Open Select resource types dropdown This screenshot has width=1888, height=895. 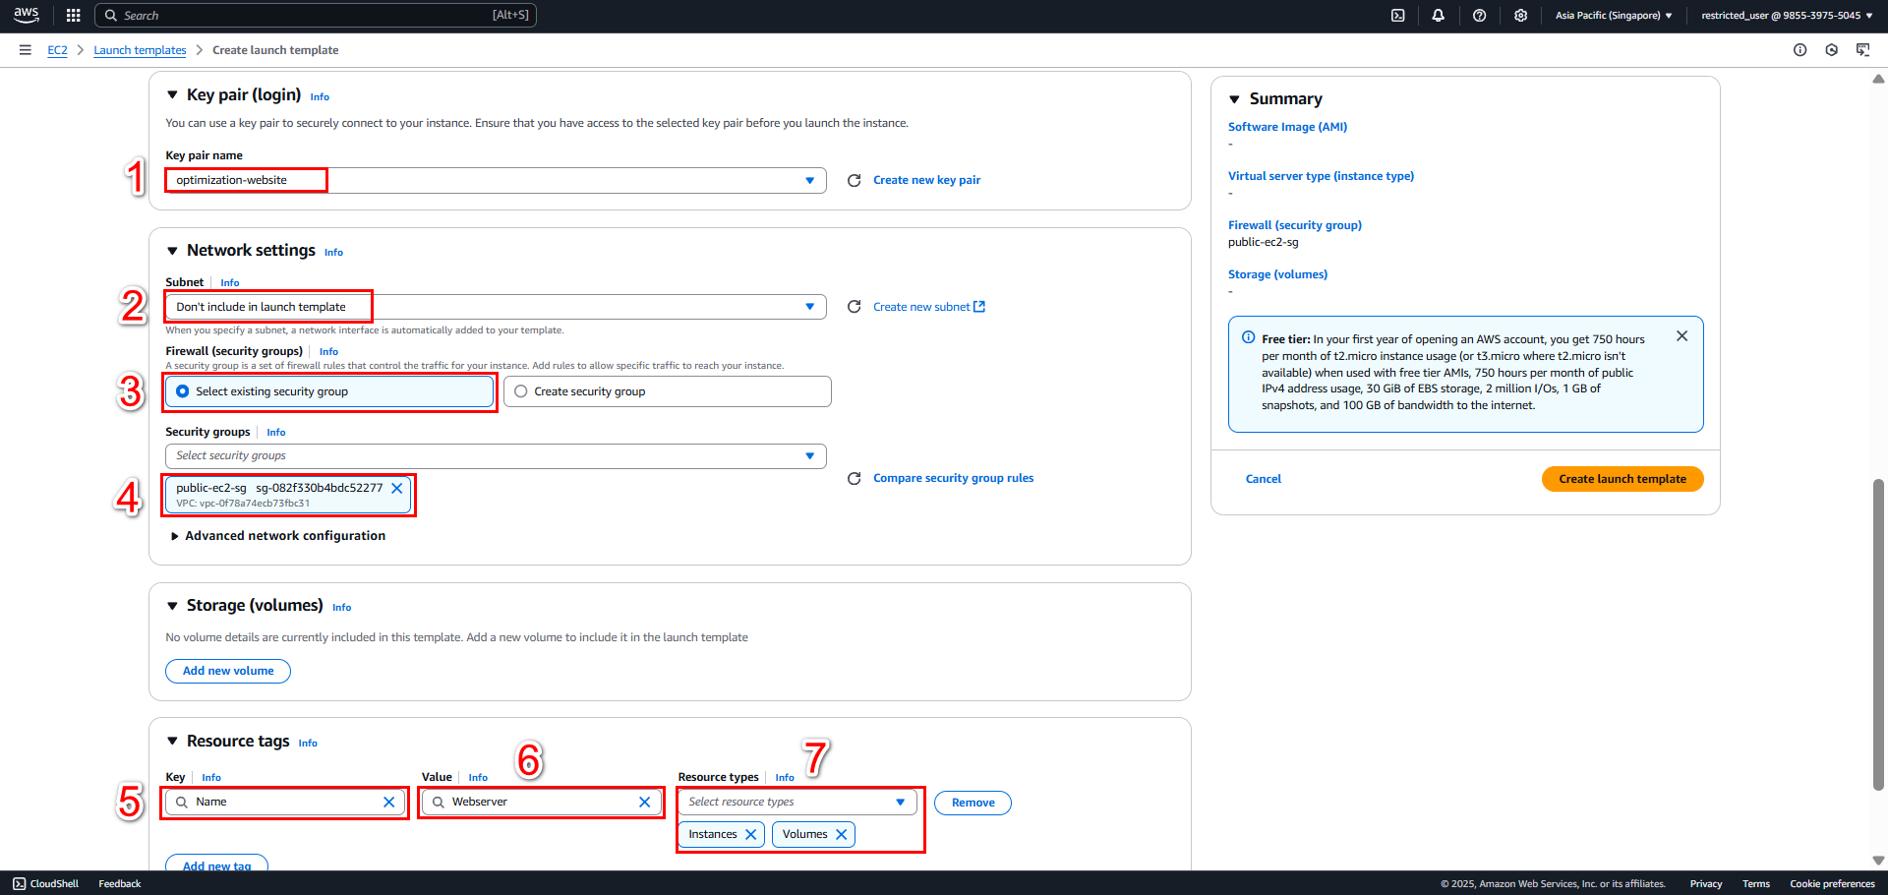click(796, 802)
